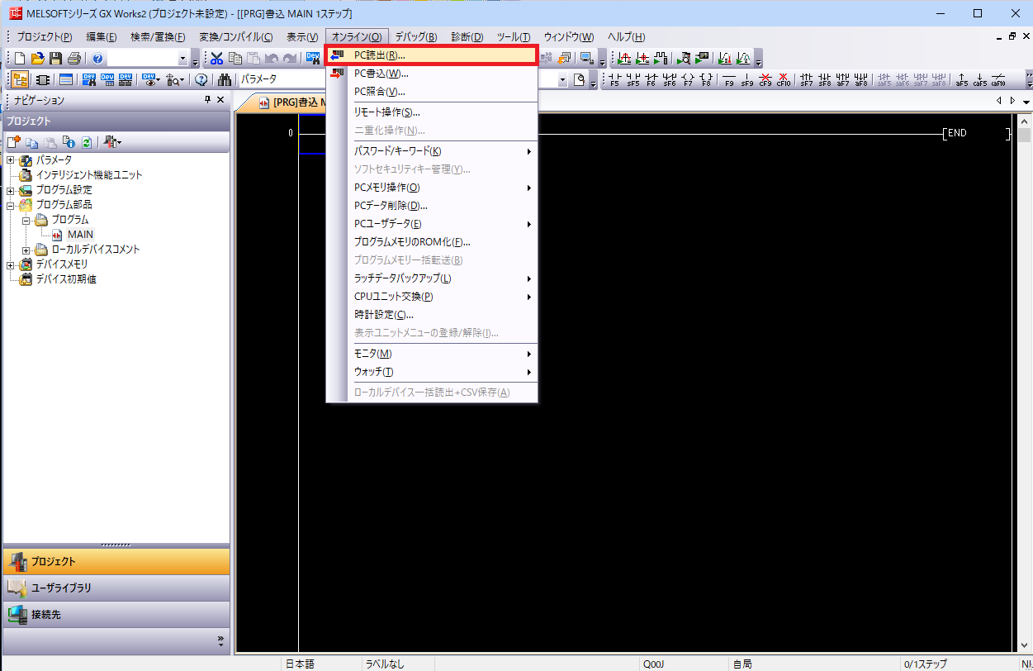
Task: Choose PCデータ削除(D)... menu entry
Action: click(432, 206)
